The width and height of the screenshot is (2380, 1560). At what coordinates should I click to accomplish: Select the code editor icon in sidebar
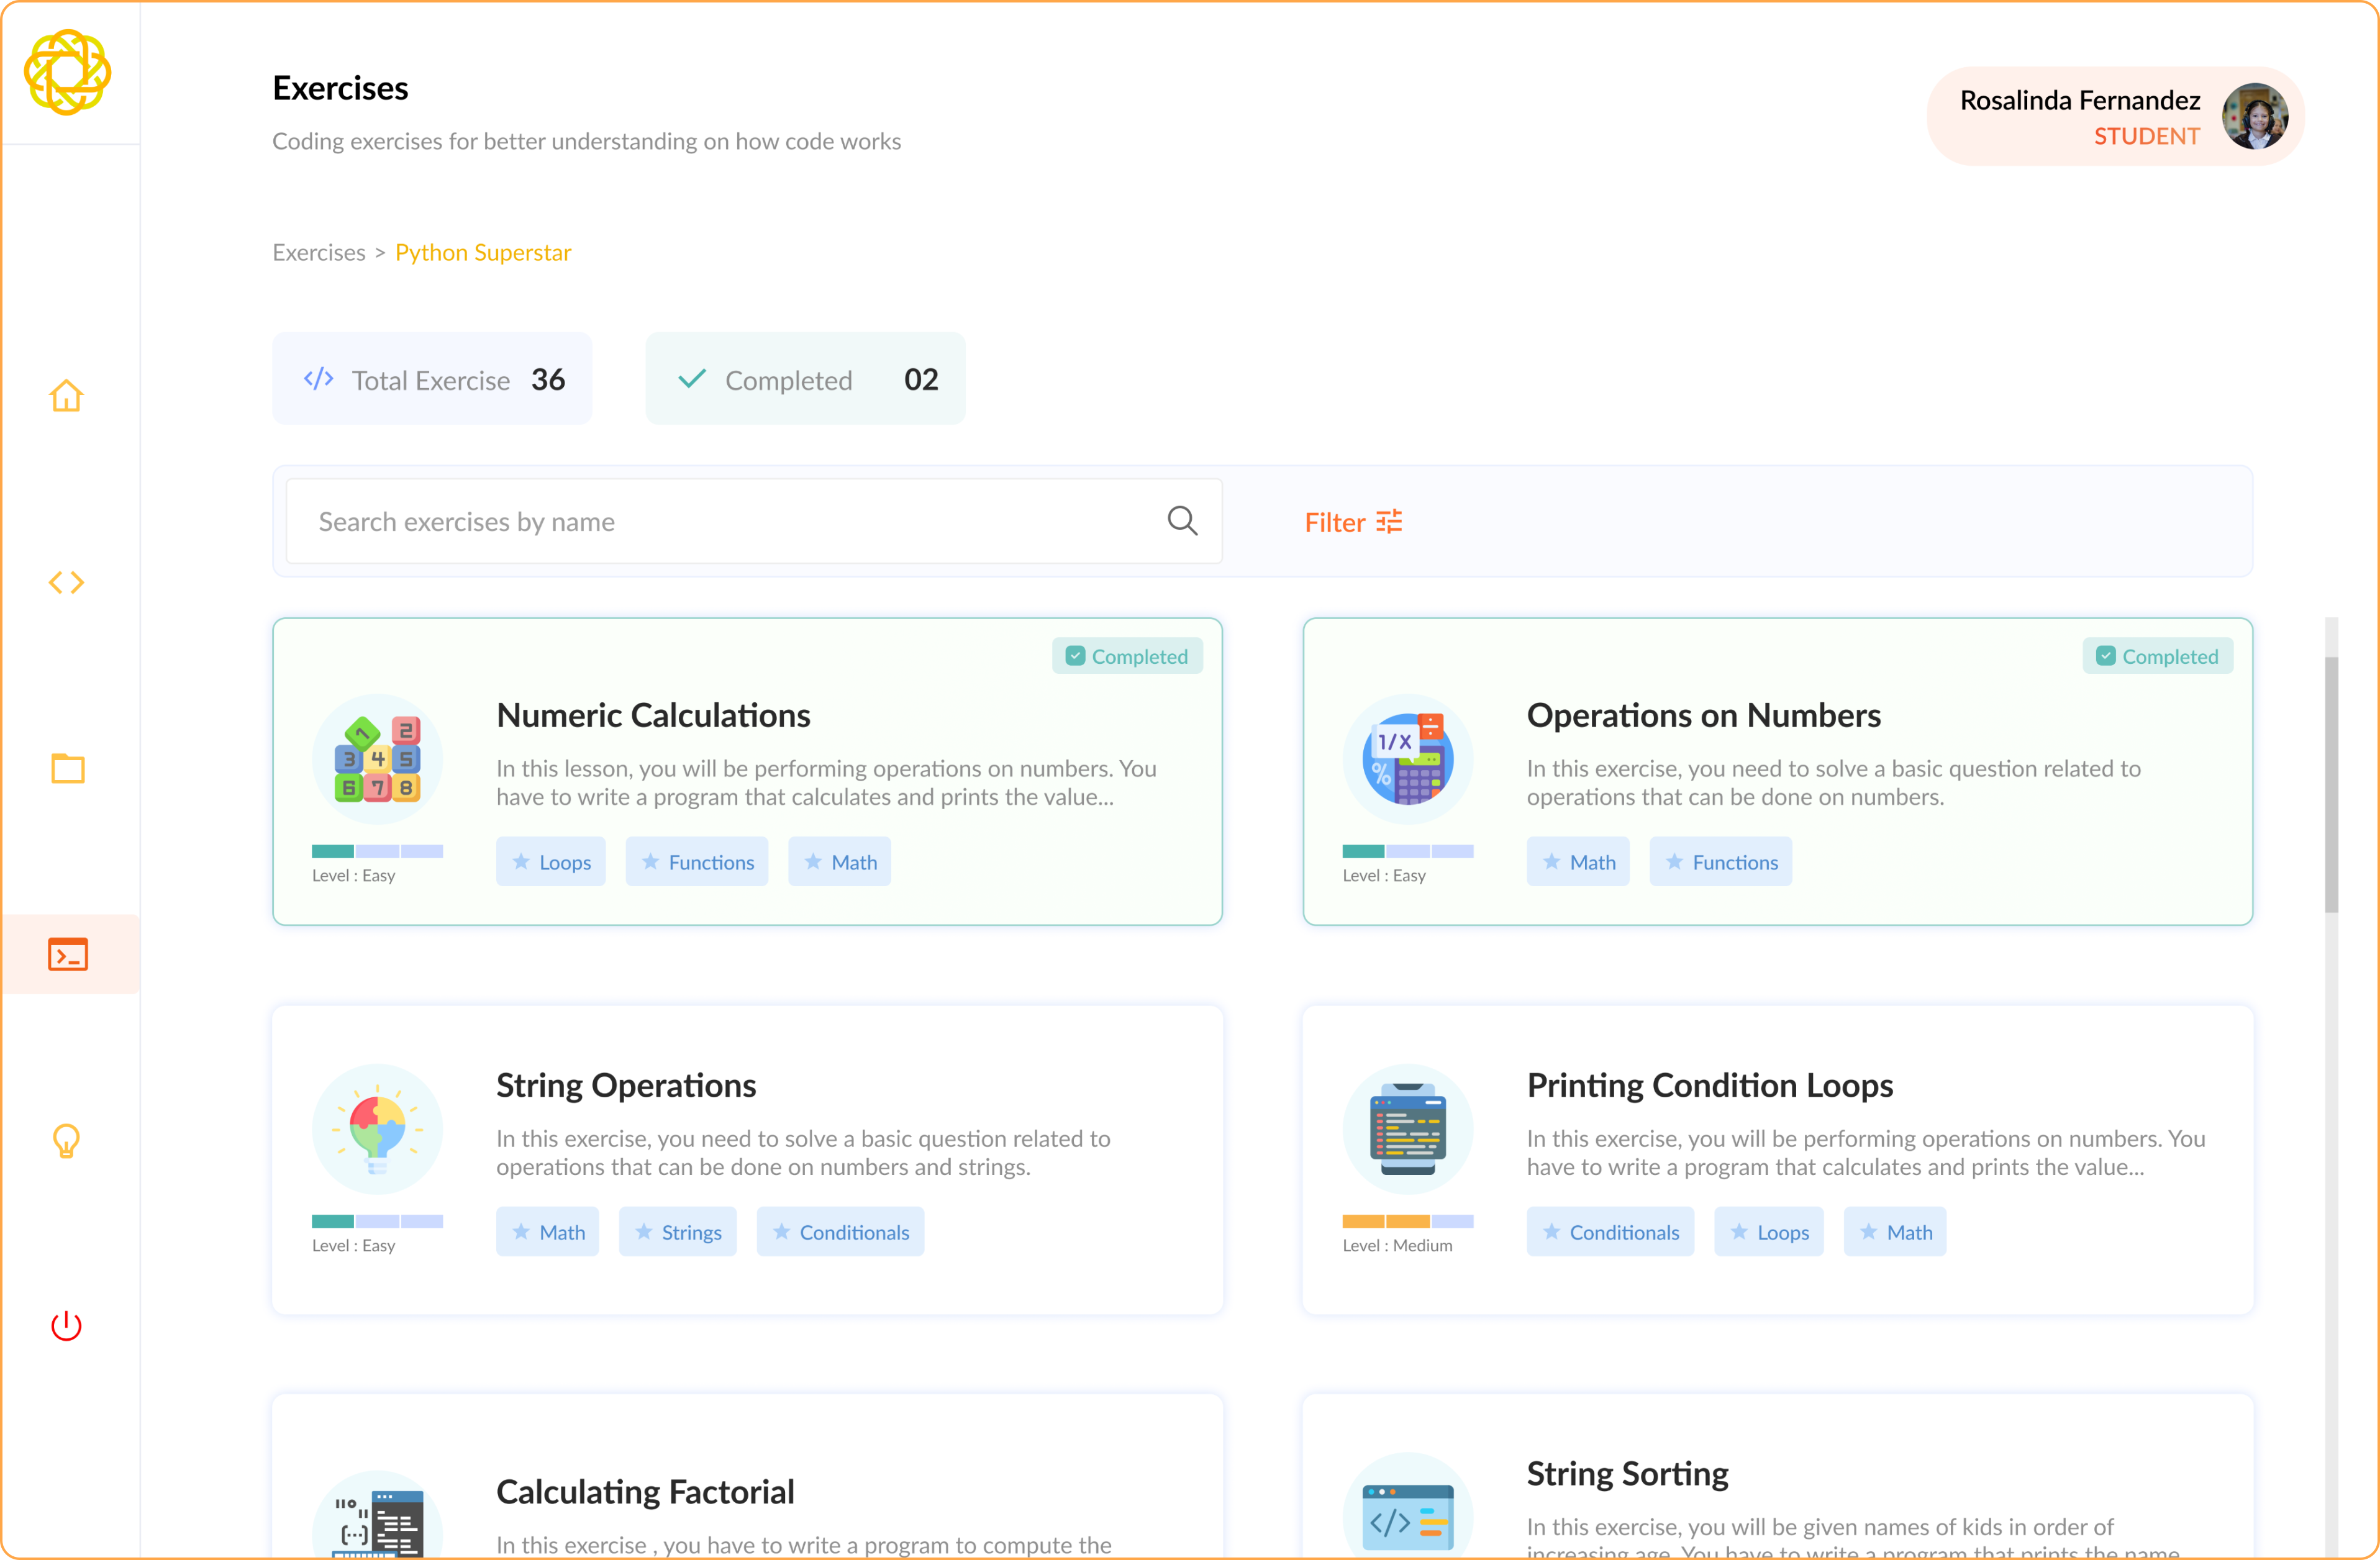pos(67,582)
